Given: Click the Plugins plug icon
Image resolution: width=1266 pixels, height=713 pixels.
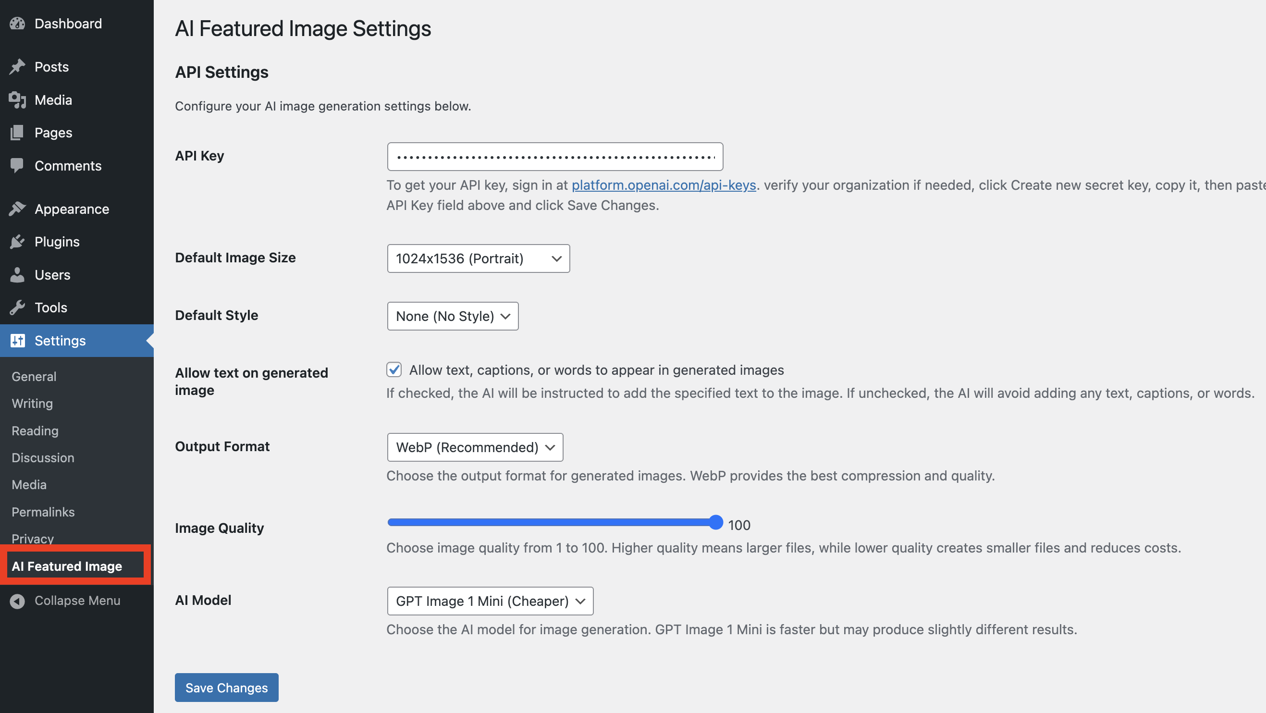Looking at the screenshot, I should point(17,242).
